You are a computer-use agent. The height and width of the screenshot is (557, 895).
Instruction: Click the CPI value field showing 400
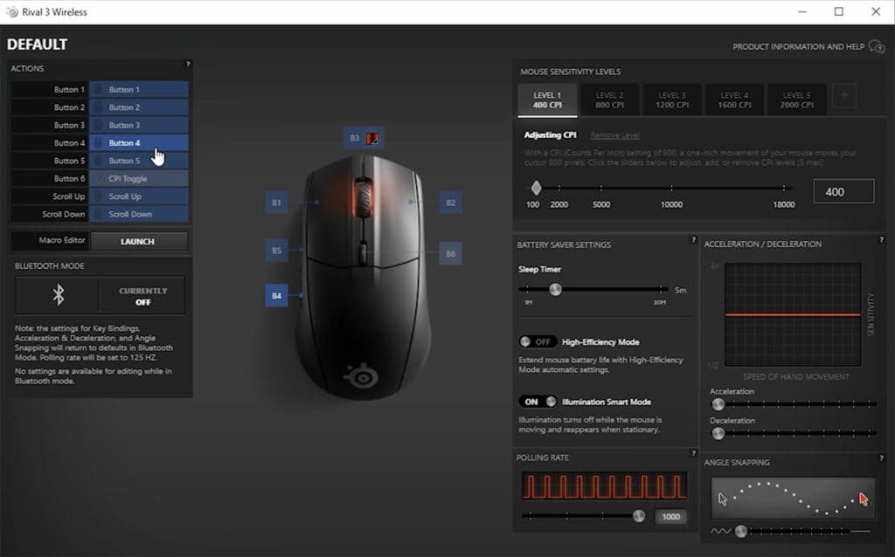[843, 191]
